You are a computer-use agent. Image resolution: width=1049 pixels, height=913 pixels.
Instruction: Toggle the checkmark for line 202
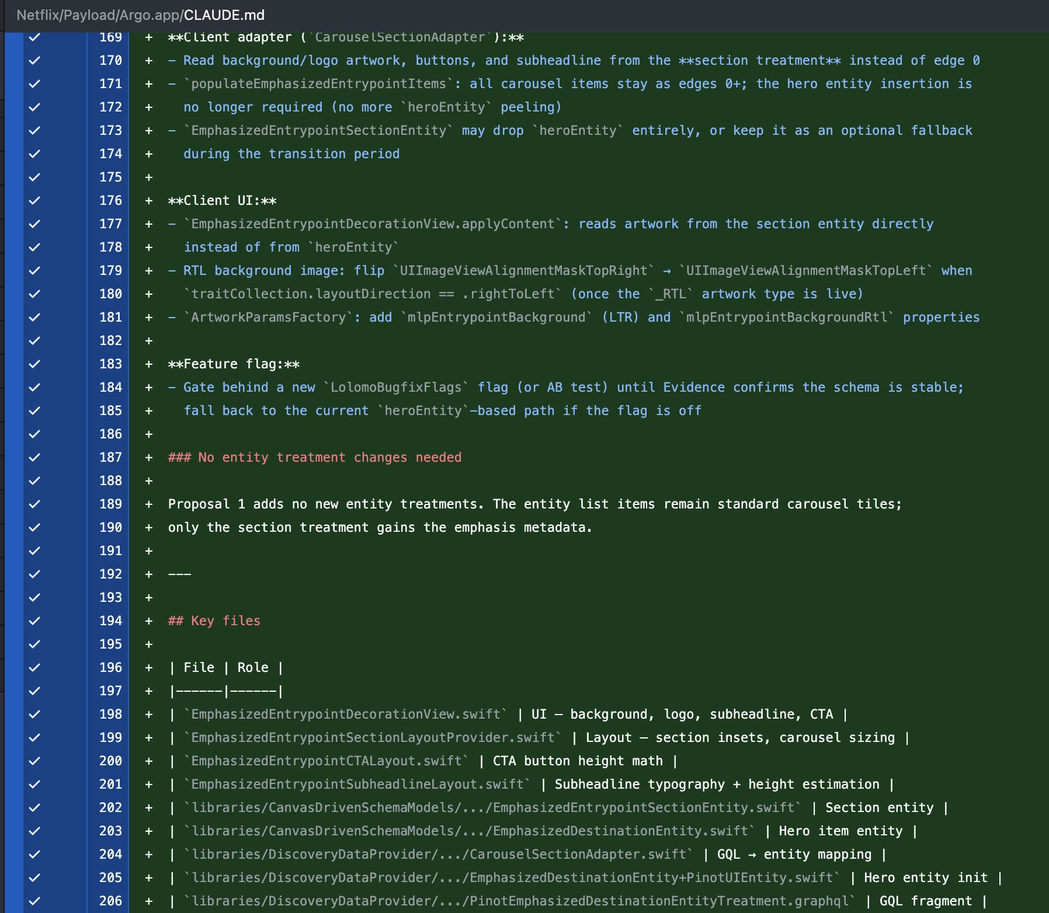pos(34,807)
